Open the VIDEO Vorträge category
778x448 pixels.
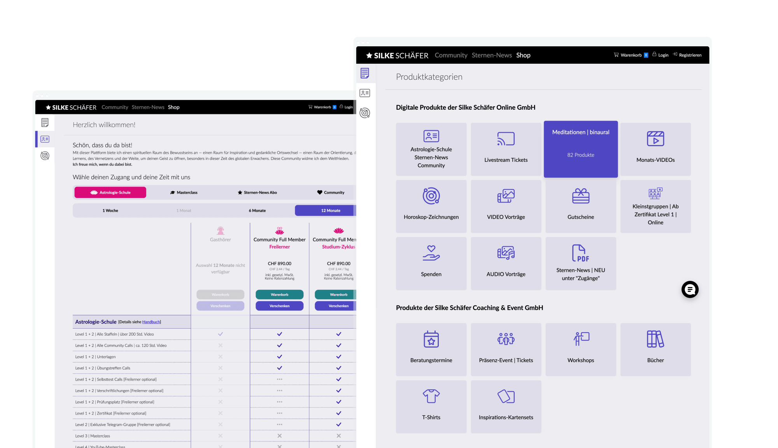506,206
